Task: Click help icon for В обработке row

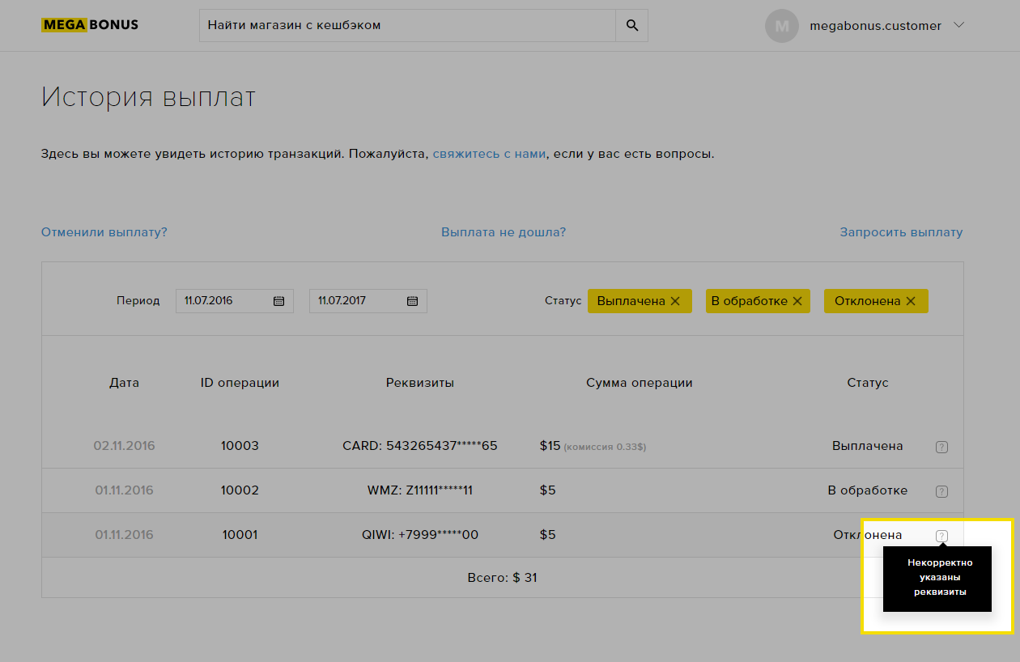Action: [x=941, y=491]
